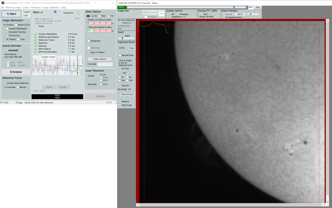Select PNG output format

(x=101, y=16)
